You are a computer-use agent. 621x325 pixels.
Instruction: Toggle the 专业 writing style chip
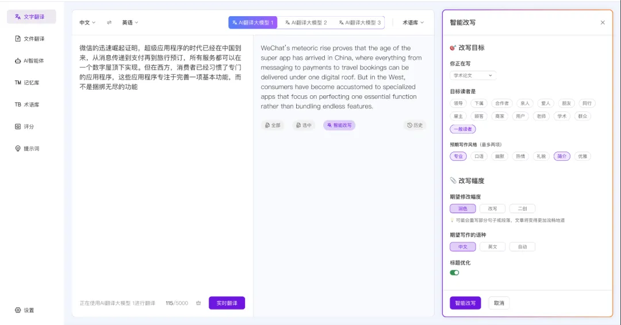pos(458,156)
